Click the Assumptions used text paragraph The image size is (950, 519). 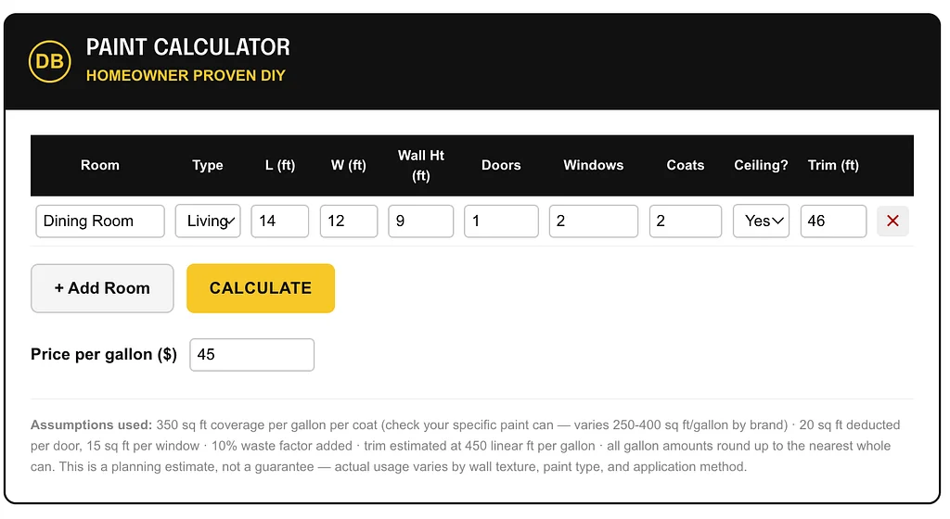[466, 446]
